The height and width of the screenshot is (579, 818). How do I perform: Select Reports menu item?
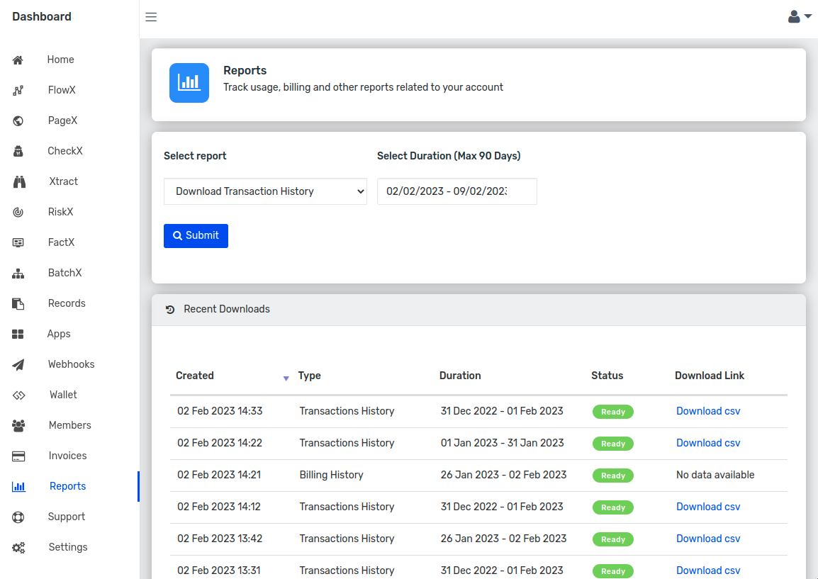pos(69,486)
